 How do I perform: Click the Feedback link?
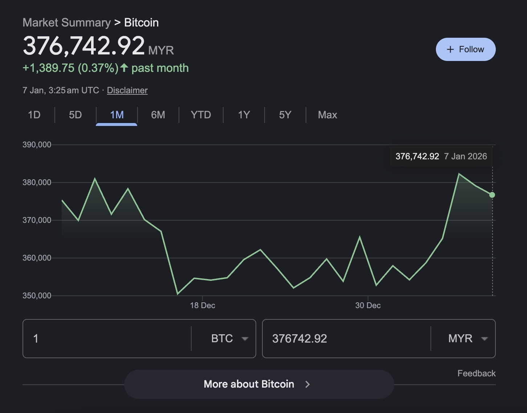476,373
